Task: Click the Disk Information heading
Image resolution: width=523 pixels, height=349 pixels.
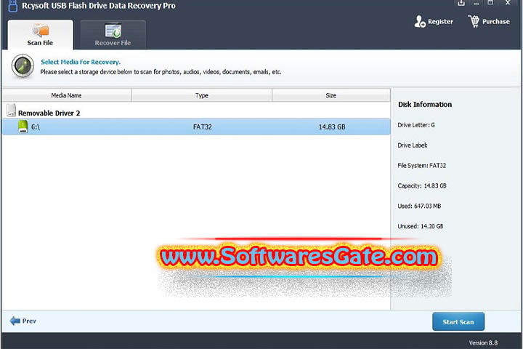Action: 425,105
